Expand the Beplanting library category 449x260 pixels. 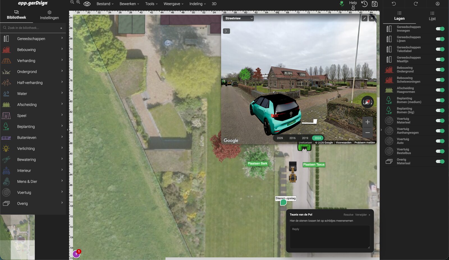tap(33, 126)
